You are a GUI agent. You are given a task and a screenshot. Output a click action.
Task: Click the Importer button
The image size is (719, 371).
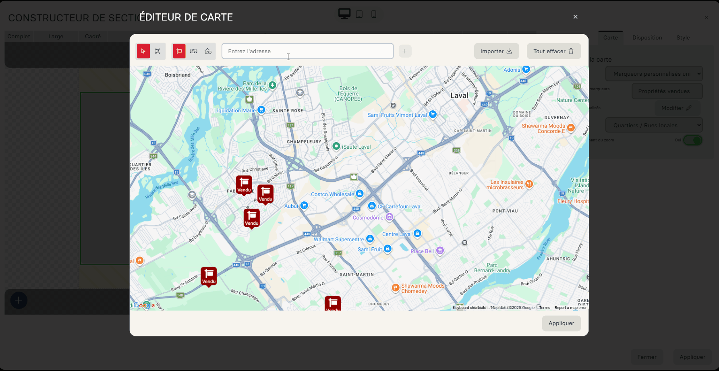click(496, 51)
